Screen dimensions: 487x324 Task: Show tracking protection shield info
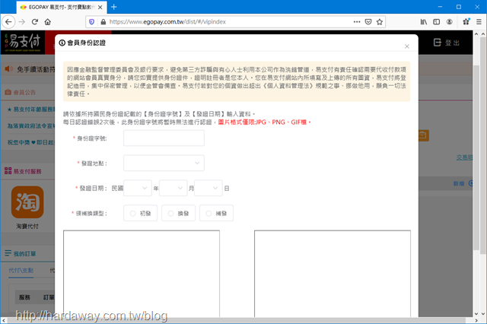[91, 22]
